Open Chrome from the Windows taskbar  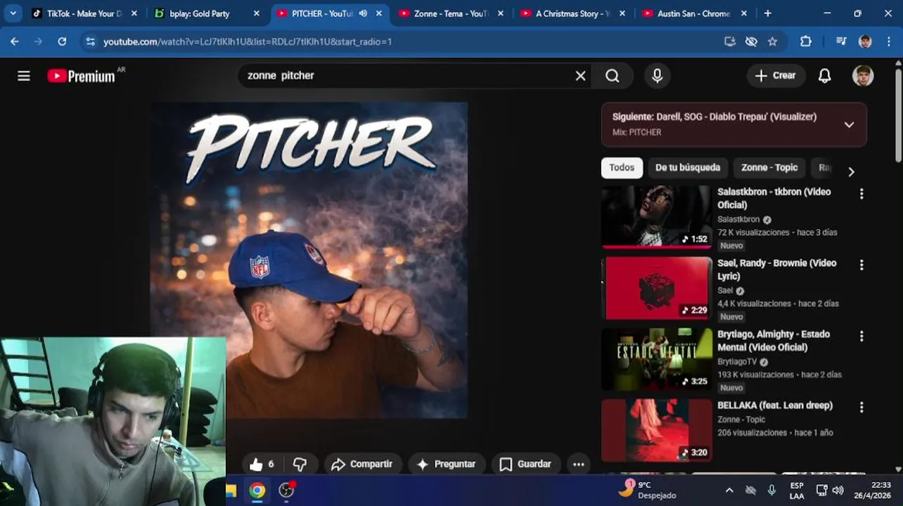click(x=257, y=491)
